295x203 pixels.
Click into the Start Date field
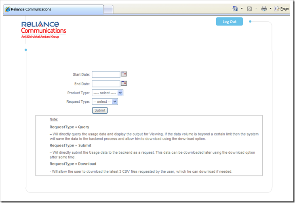pyautogui.click(x=106, y=74)
